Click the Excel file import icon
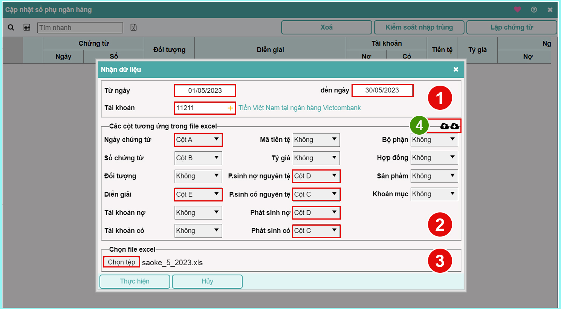Viewport: 561px width, 309px height. tap(133, 28)
